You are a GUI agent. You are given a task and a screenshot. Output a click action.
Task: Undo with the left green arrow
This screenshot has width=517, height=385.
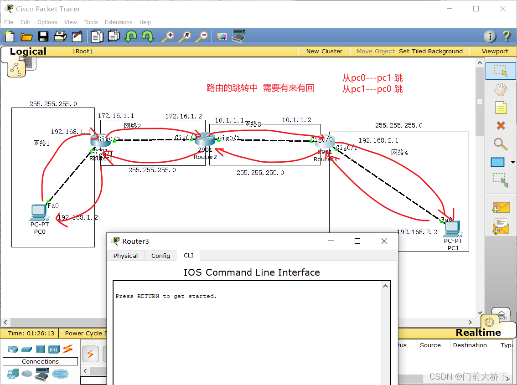131,36
